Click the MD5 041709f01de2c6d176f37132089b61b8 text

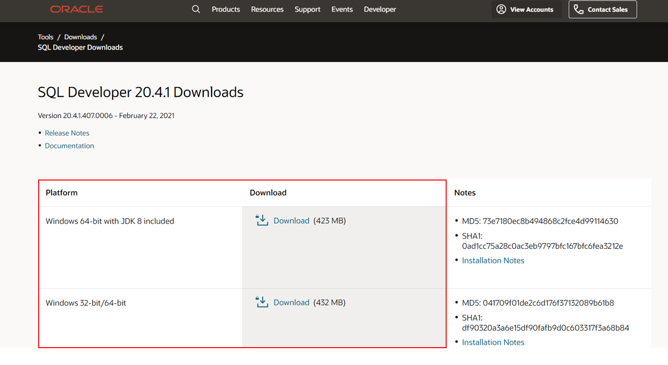tap(538, 303)
